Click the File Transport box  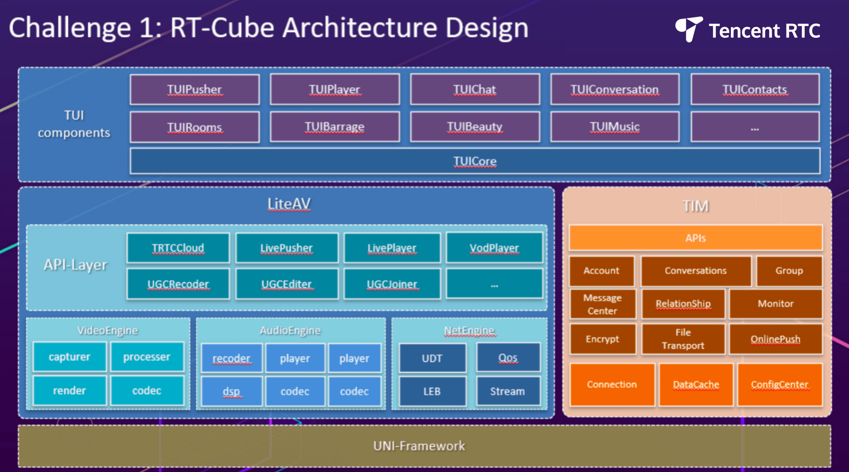click(683, 339)
